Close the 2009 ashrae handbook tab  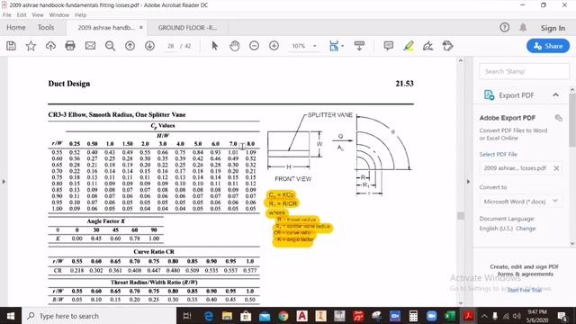141,28
